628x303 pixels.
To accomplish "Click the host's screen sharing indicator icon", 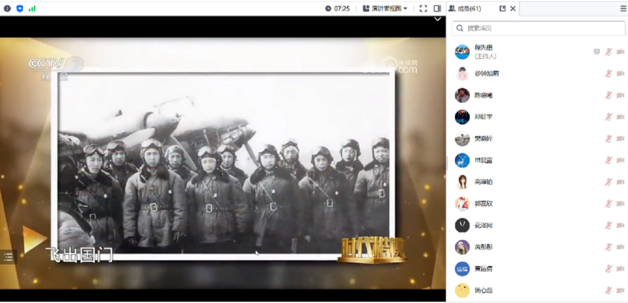I will coord(597,52).
